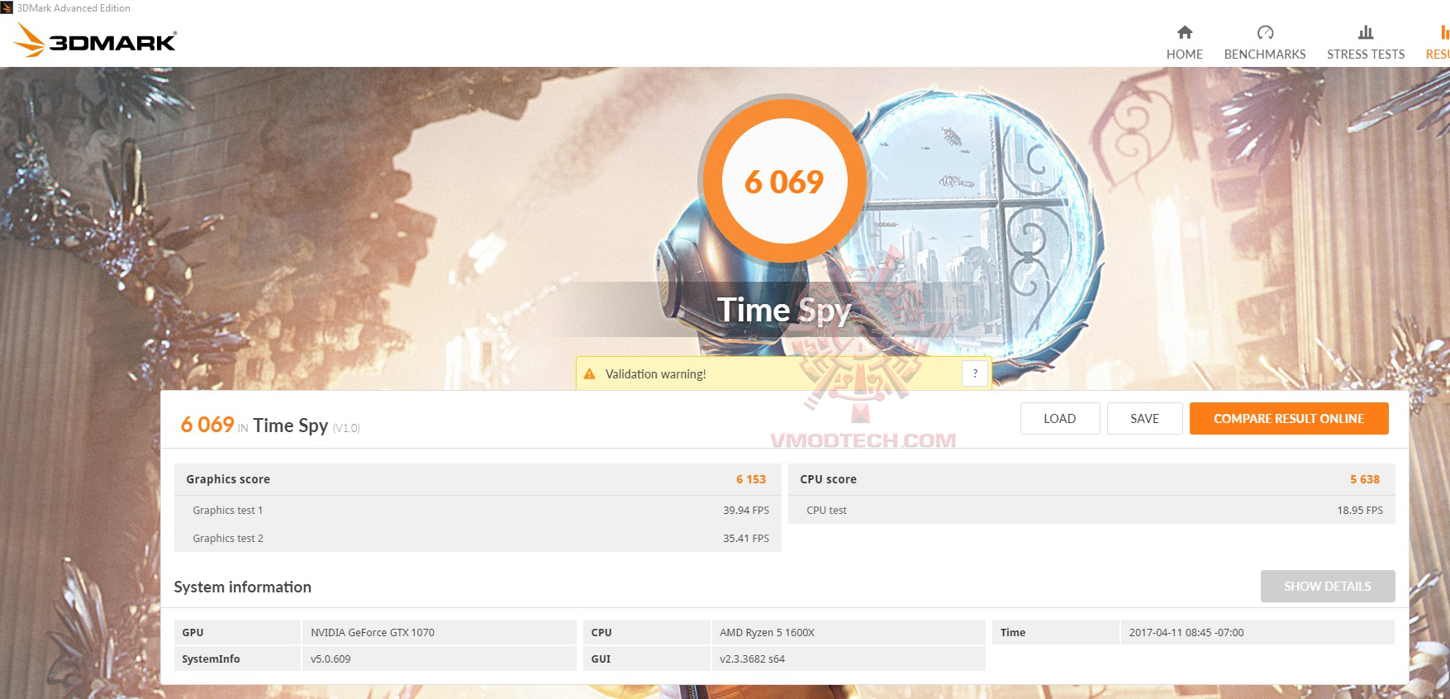Screen dimensions: 1450x699
Task: Click the small 3DMark title bar icon
Action: pyautogui.click(x=7, y=7)
